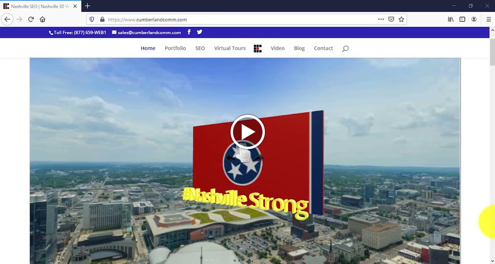Click the page vertical scrollbar thumb

click(x=492, y=52)
